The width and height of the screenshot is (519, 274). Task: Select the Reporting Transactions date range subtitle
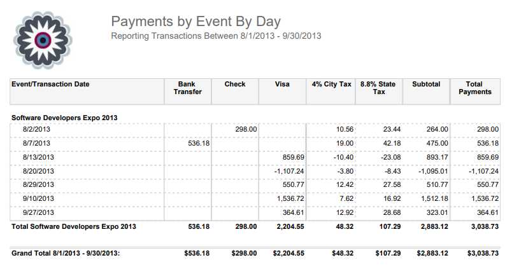pyautogui.click(x=216, y=36)
